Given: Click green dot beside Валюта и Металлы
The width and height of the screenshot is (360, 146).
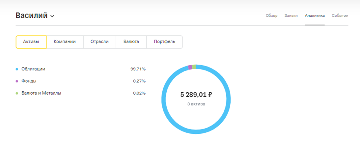Looking at the screenshot, I should (17, 93).
